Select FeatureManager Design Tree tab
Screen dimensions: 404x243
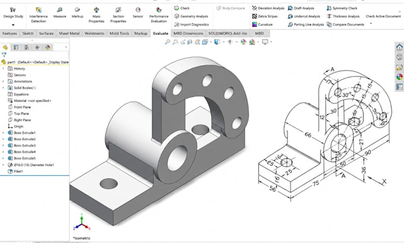click(5, 48)
